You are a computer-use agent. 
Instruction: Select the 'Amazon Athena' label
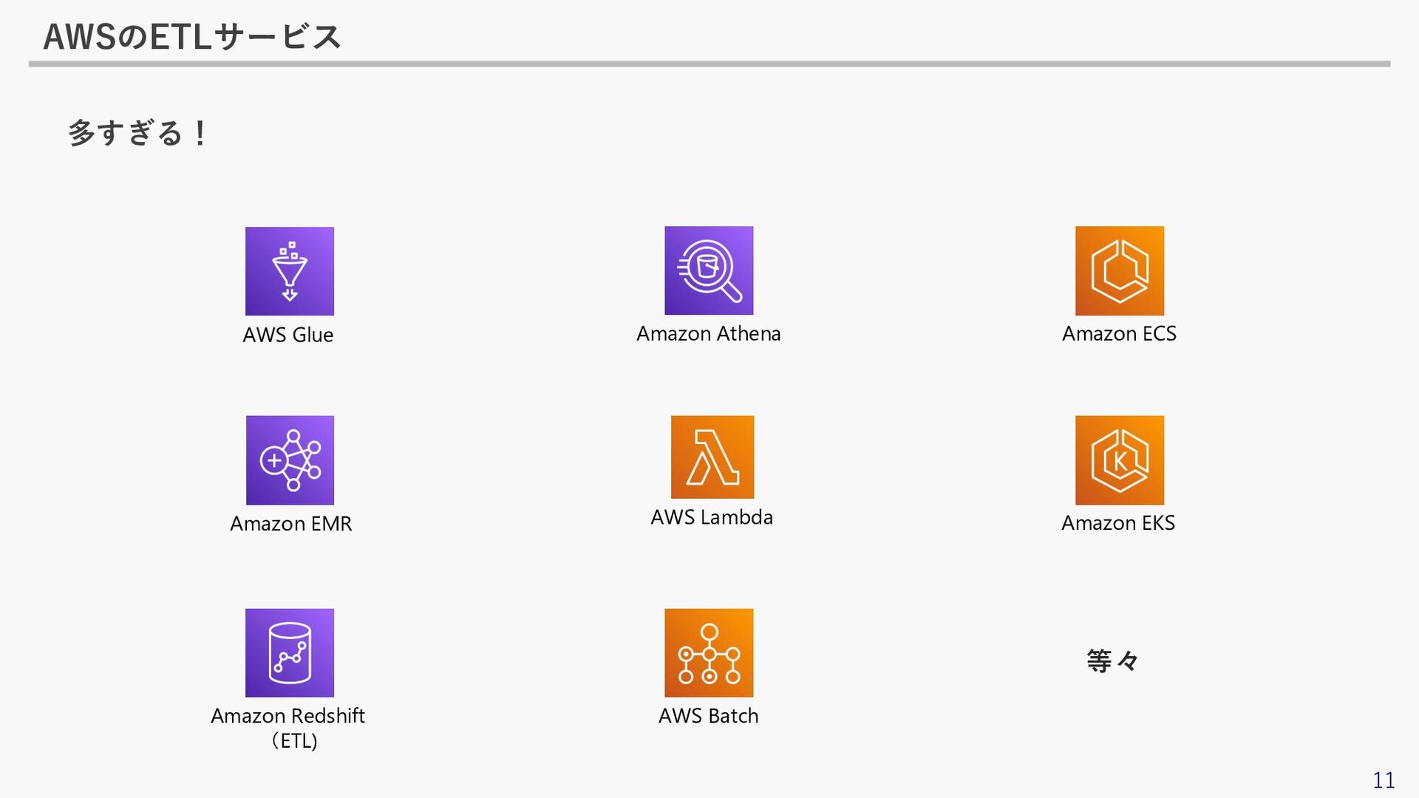click(x=709, y=334)
